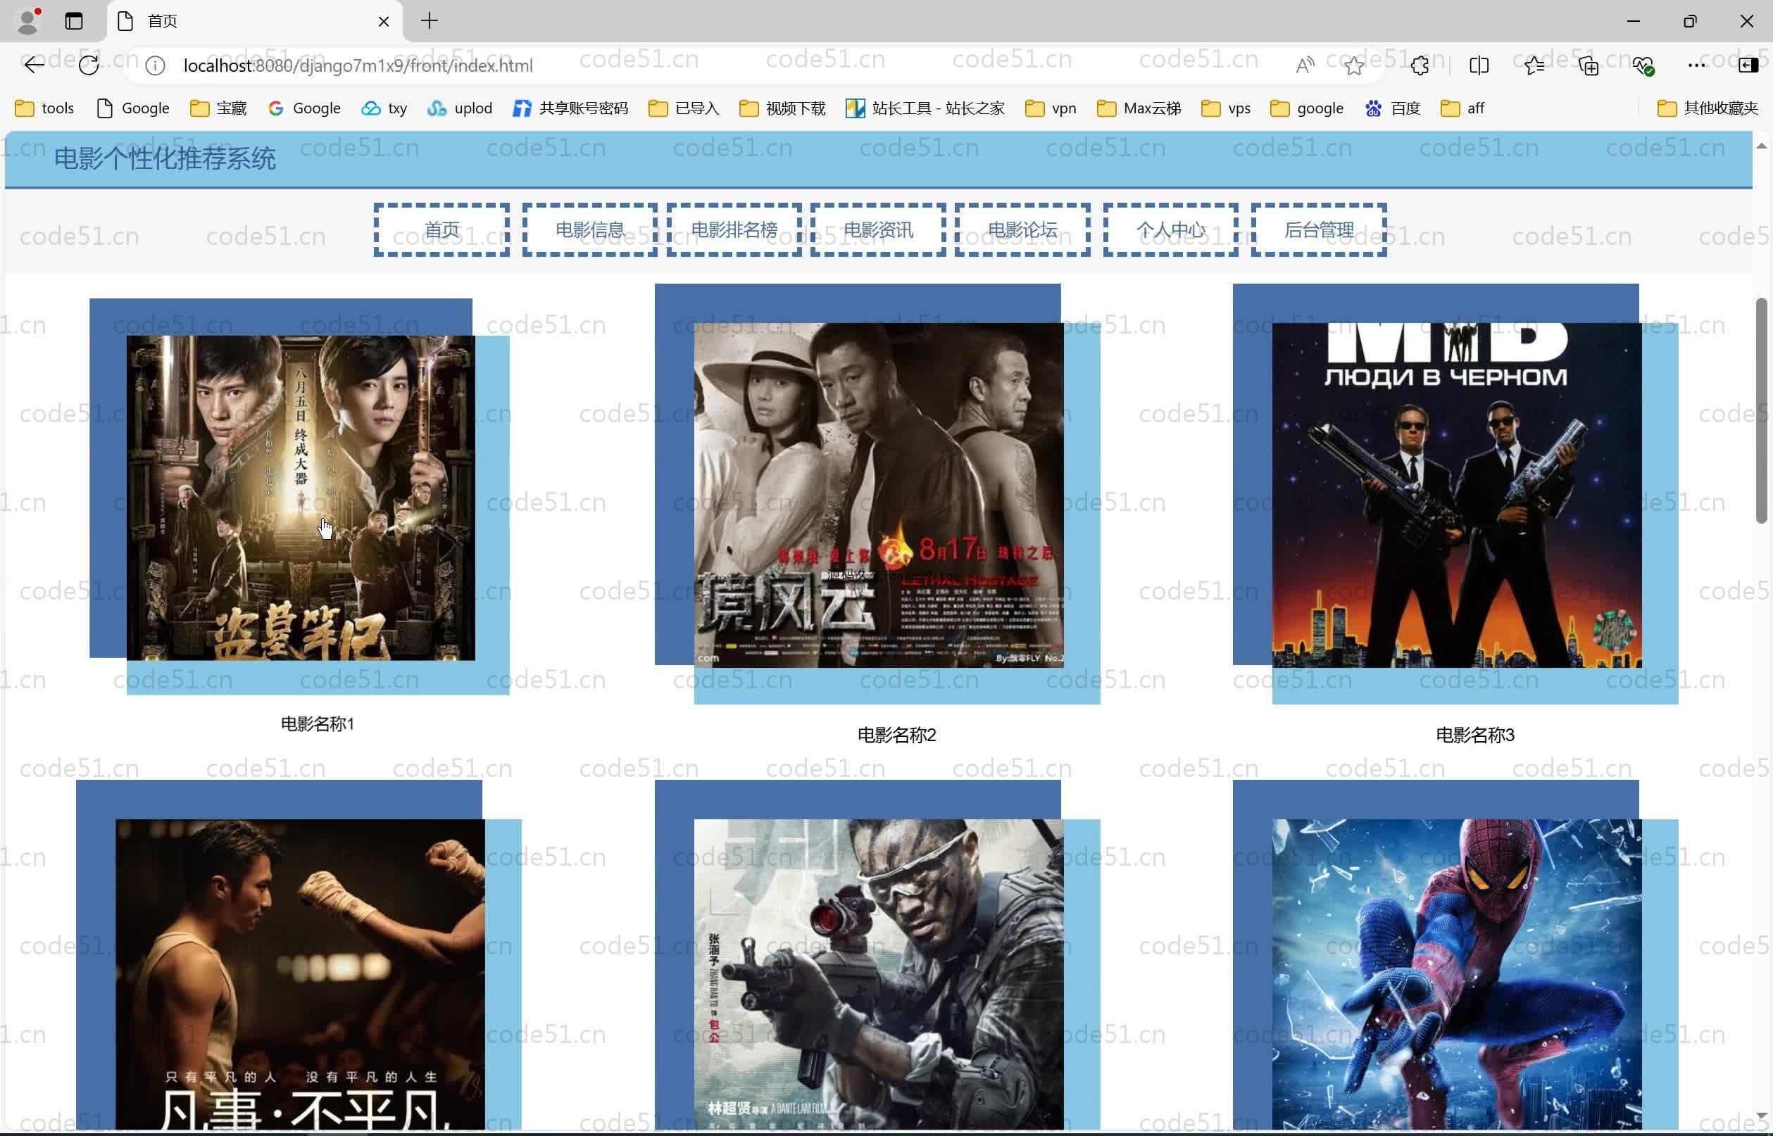Open the 宝藏 bookmark folder
This screenshot has height=1136, width=1773.
click(218, 108)
